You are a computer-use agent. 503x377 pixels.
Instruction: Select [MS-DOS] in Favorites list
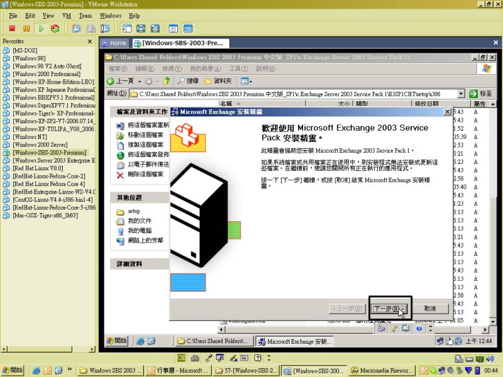coord(25,50)
